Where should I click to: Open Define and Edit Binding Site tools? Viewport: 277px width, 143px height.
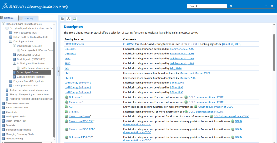click(31, 37)
